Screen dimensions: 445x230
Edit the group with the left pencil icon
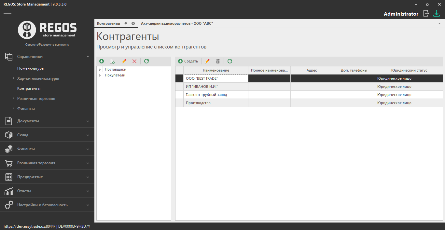124,61
